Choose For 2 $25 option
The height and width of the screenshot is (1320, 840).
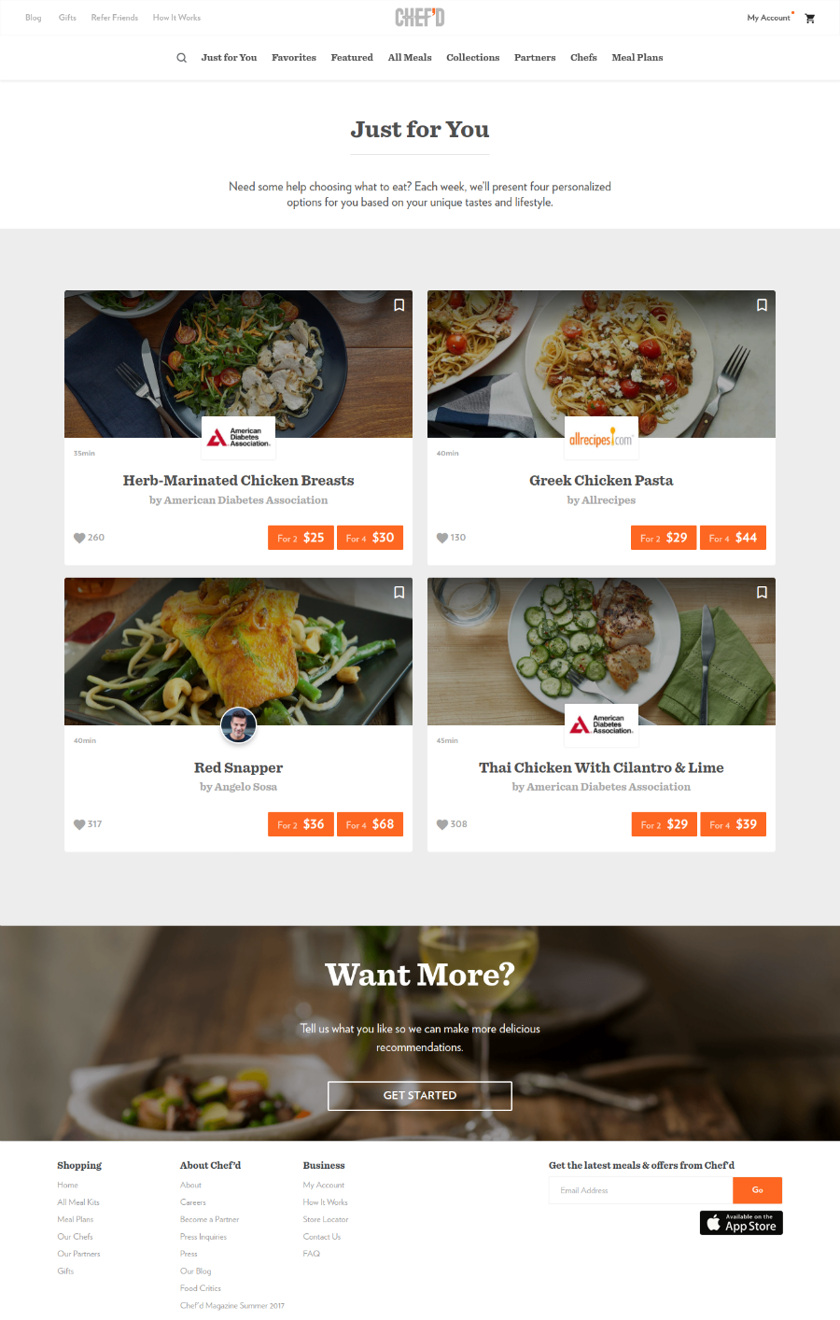pyautogui.click(x=301, y=538)
